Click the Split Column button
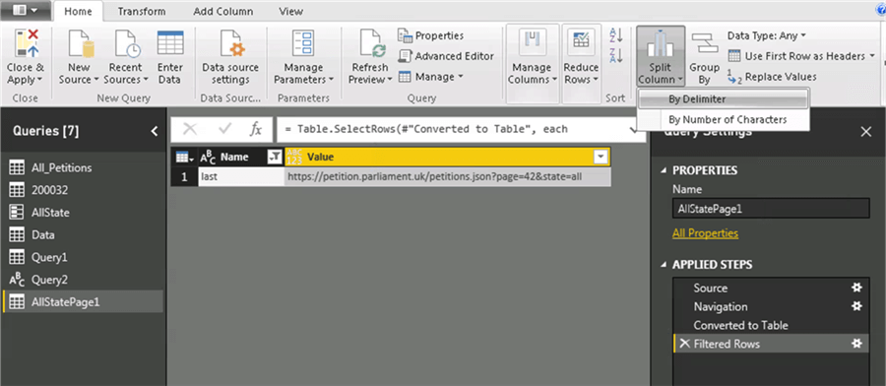The image size is (886, 386). pyautogui.click(x=661, y=56)
